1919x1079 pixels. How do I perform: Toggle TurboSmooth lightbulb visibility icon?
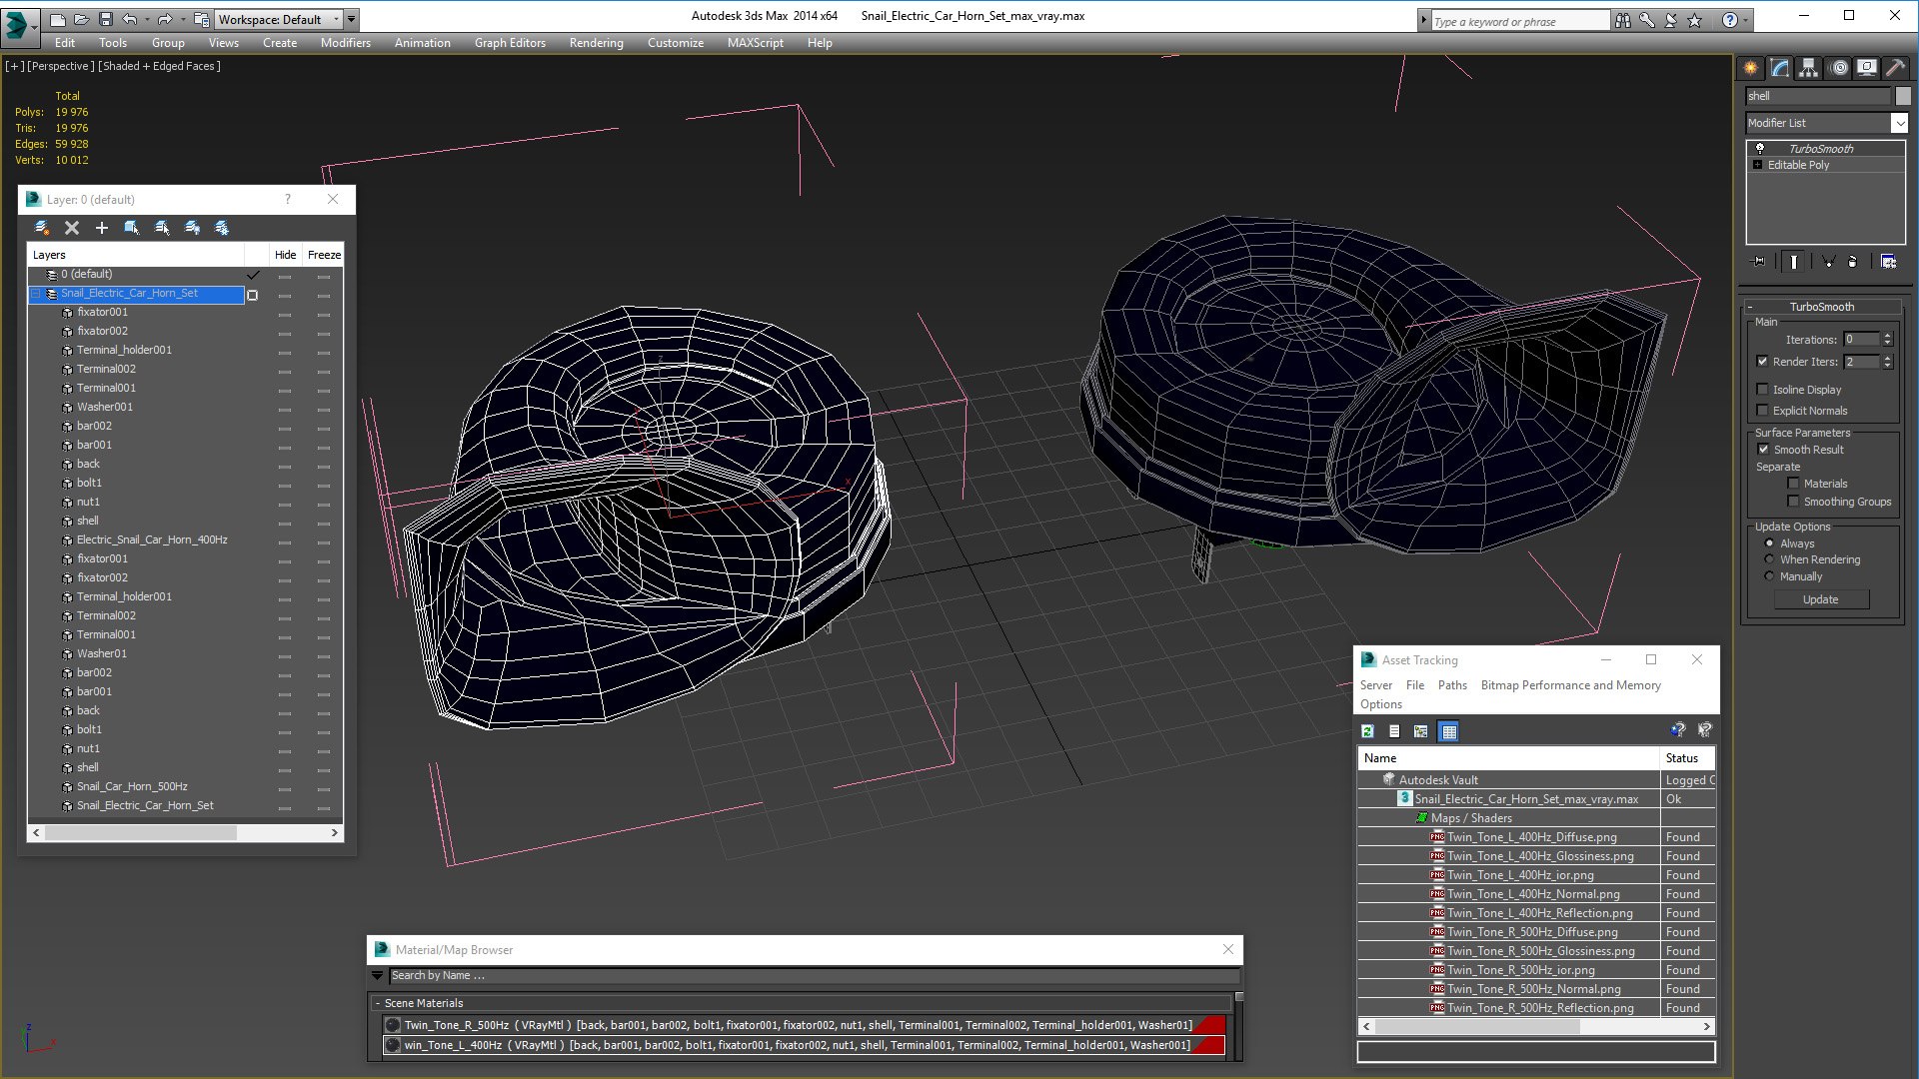point(1760,148)
